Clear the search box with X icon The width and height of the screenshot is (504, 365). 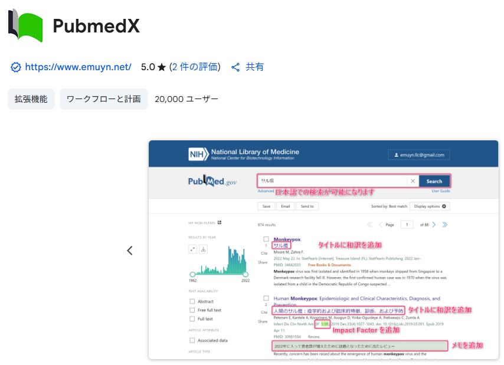click(x=413, y=181)
